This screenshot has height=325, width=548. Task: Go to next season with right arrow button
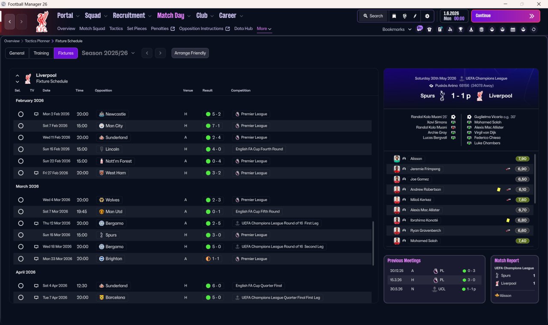pos(160,53)
